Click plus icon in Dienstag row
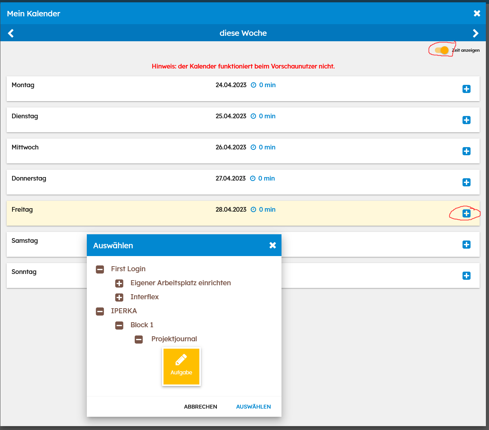This screenshot has height=430, width=489. coord(466,120)
